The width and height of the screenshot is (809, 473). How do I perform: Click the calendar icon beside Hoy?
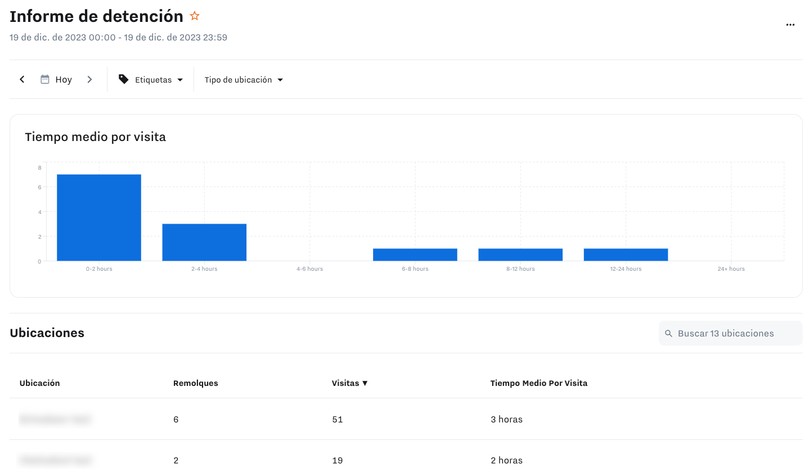pos(45,79)
